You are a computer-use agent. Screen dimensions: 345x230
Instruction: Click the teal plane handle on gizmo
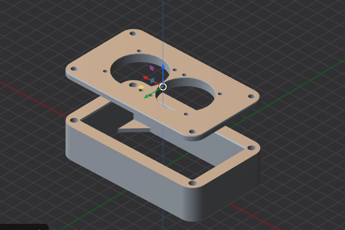(x=152, y=80)
